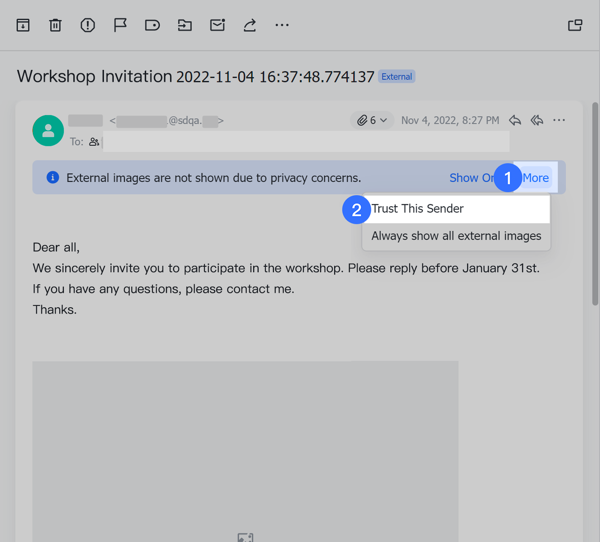600x542 pixels.
Task: Open the toolbar overflow menu
Action: point(282,25)
